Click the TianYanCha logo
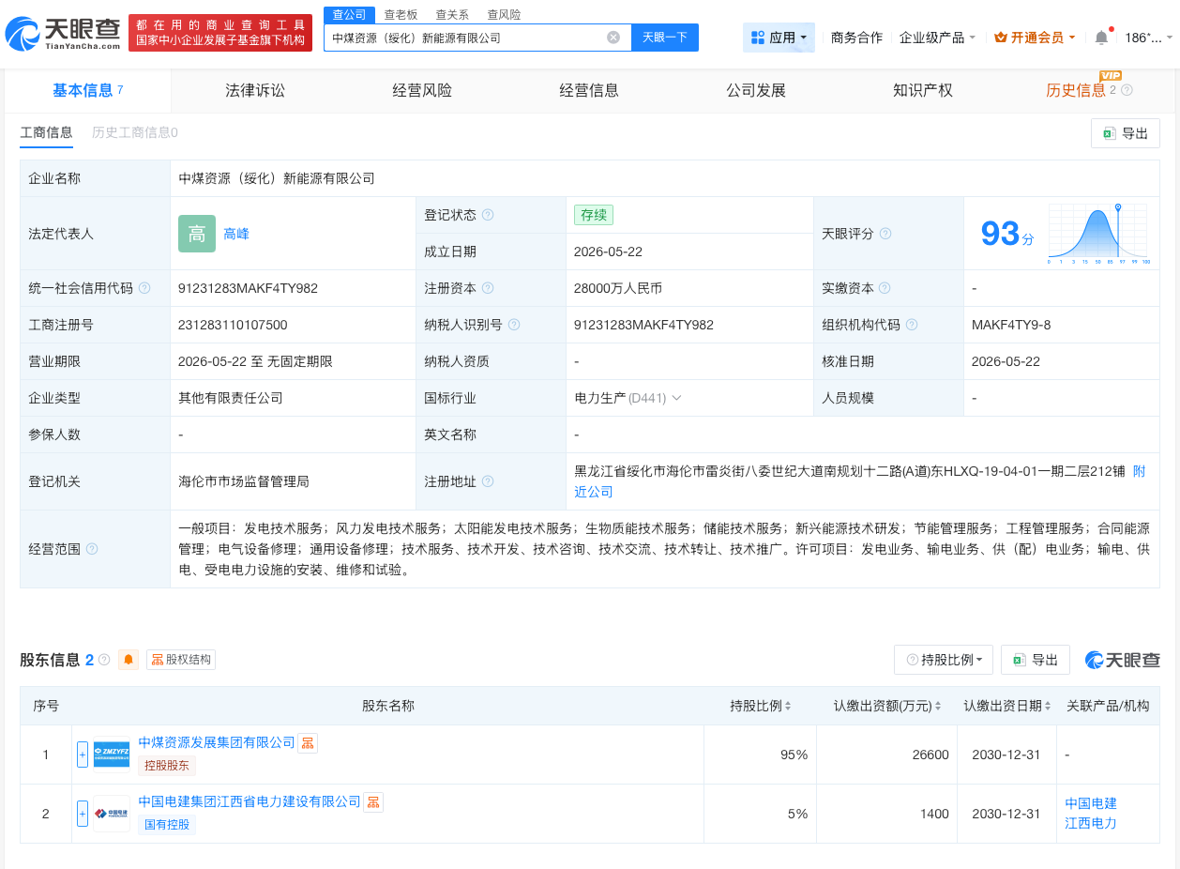This screenshot has height=869, width=1180. (x=63, y=35)
